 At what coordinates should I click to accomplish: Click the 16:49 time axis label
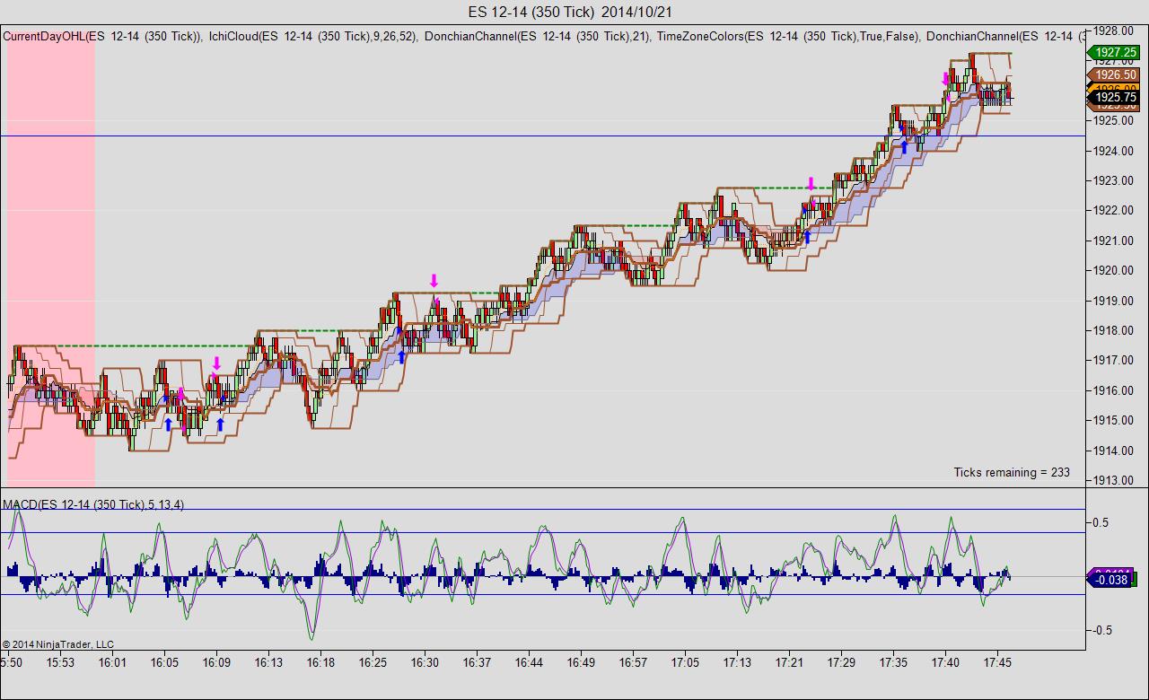[581, 662]
